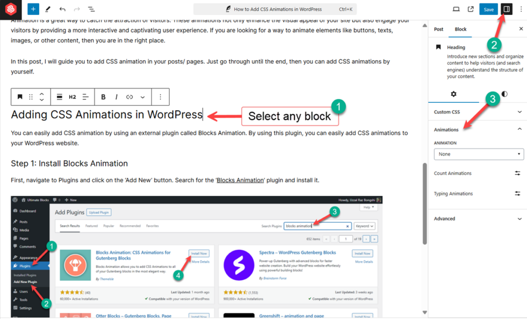Screen dimensions: 527x319
Task: Save the post
Action: pos(489,9)
